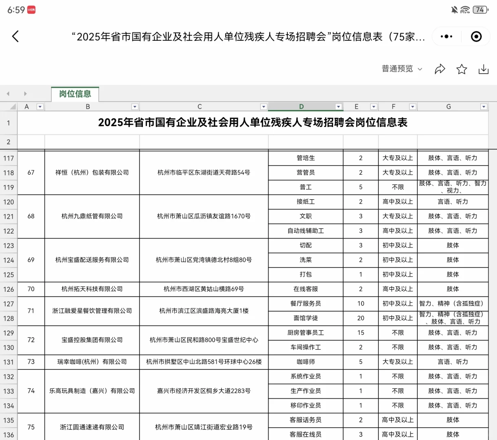
Task: Open filter dropdown for column A
Action: click(40, 107)
